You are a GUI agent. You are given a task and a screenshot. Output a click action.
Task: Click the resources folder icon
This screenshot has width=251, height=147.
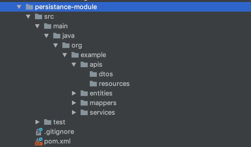tap(93, 84)
